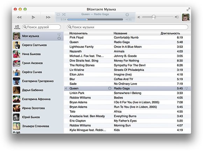
Task: Open Юрий Быков's music
Action: tap(38, 117)
